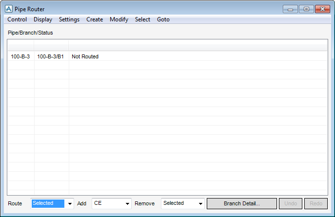The width and height of the screenshot is (335, 217).
Task: Click the Not Routed status cell
Action: coord(85,56)
